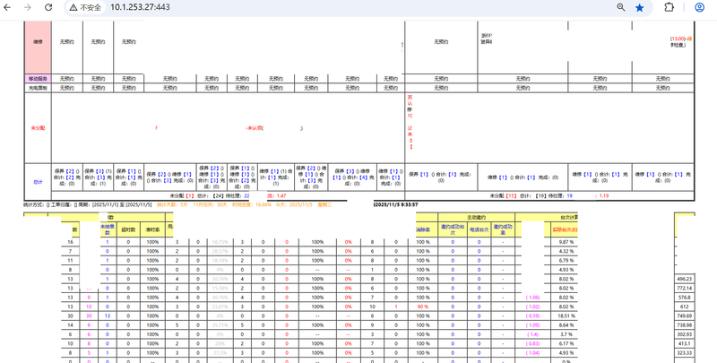Click the 6.79 % percentage cell
Viewport: 717px width, 363px height.
566,261
